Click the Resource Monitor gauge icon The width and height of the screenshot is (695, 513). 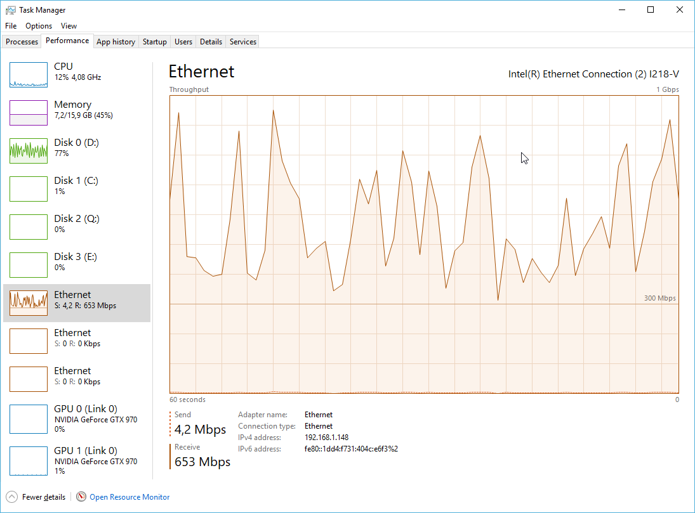[x=81, y=497]
